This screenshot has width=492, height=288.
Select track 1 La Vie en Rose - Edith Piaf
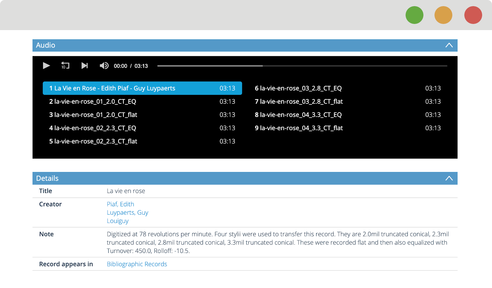coord(142,88)
